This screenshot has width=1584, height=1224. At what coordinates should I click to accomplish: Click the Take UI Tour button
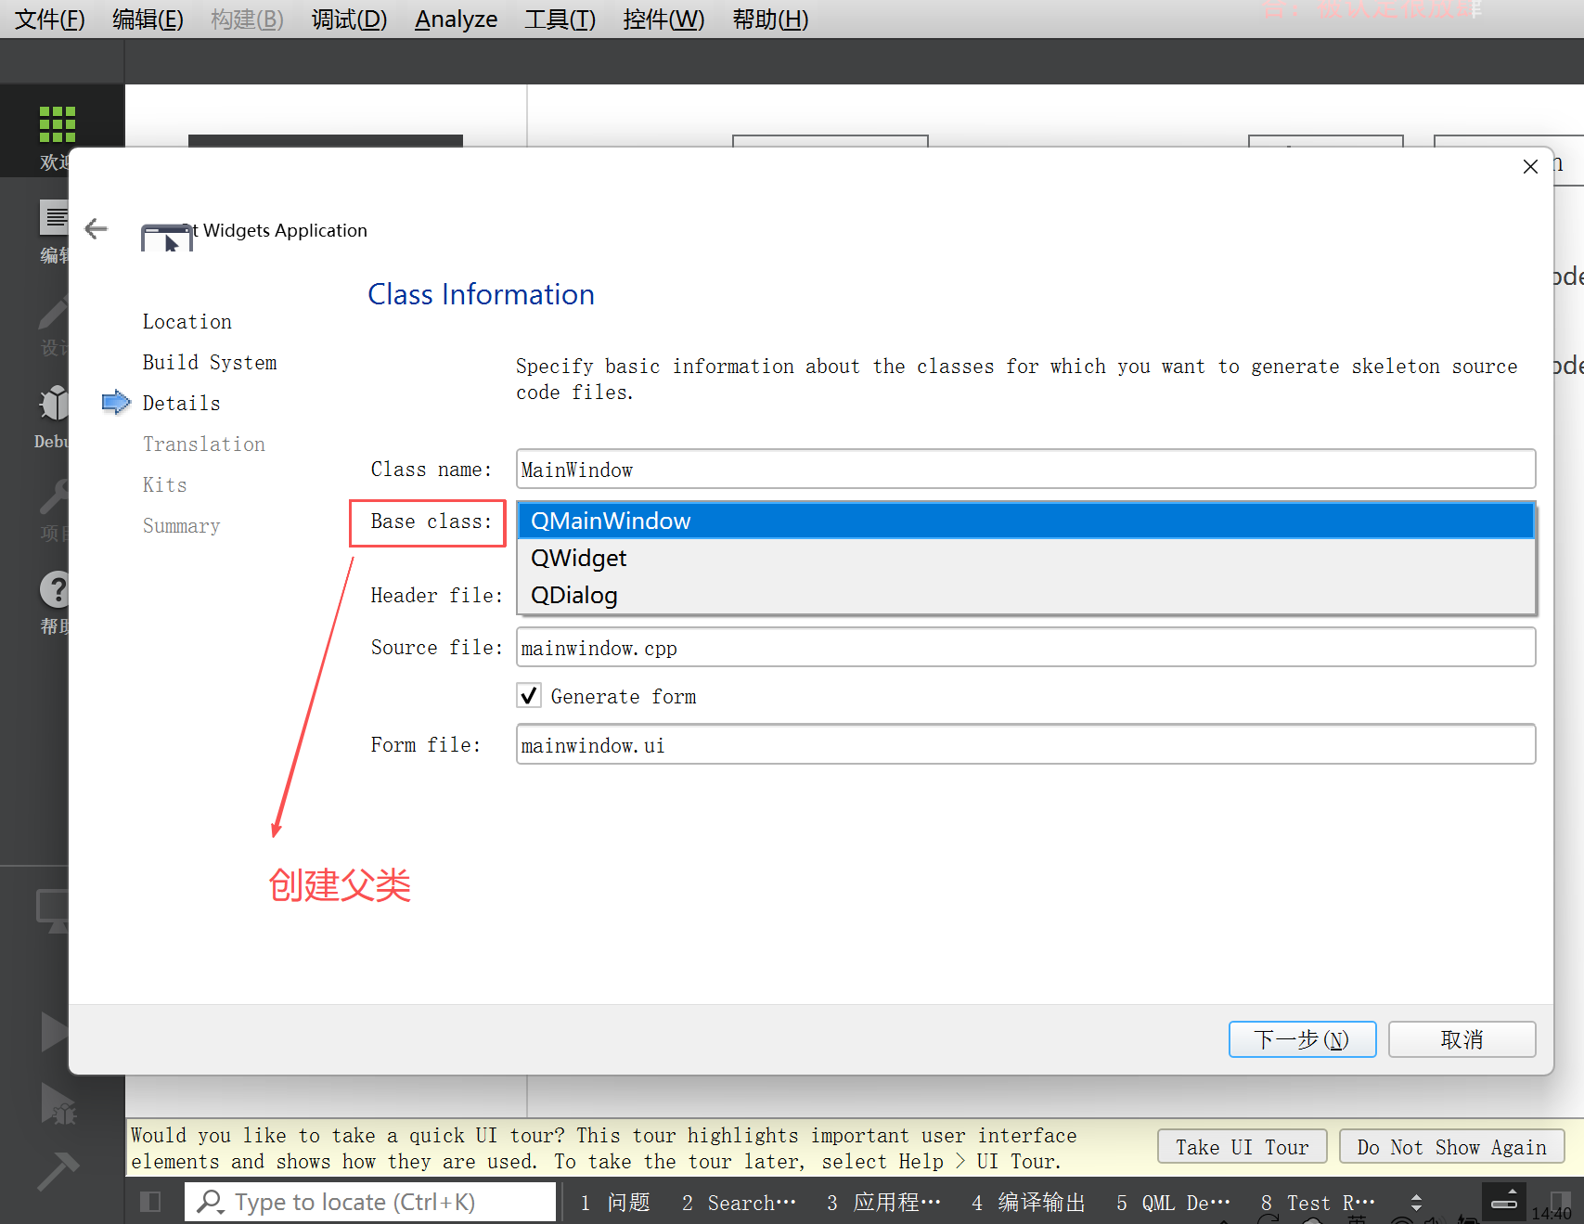(1242, 1147)
